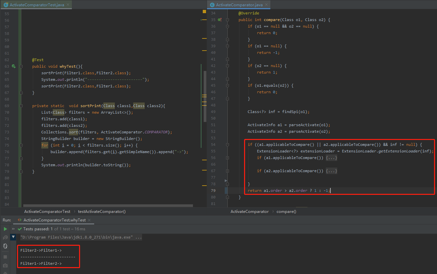Viewport: 437px width, 274px height.
Task: Close the ActivateComparatorTest.whyTest run tab
Action: (x=90, y=220)
